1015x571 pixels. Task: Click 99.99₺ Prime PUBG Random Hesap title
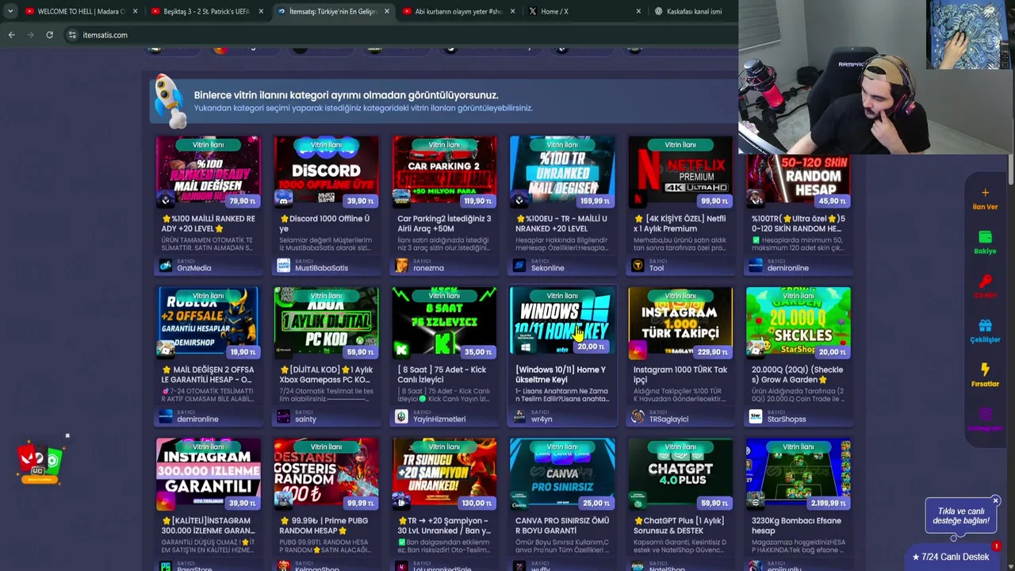[x=326, y=526]
